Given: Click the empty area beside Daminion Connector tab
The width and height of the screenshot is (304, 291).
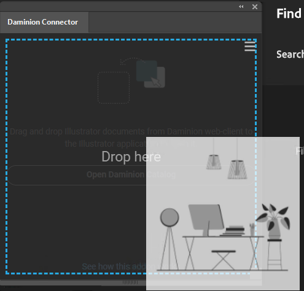Looking at the screenshot, I should (175, 22).
